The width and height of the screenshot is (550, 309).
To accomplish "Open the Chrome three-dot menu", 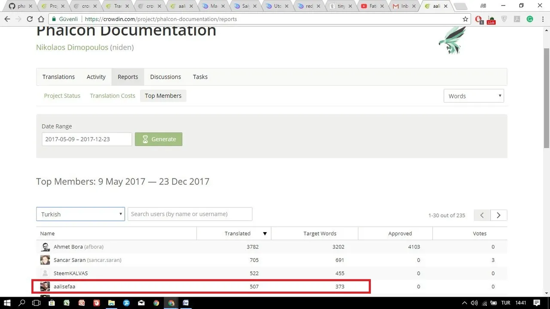I will tap(542, 19).
